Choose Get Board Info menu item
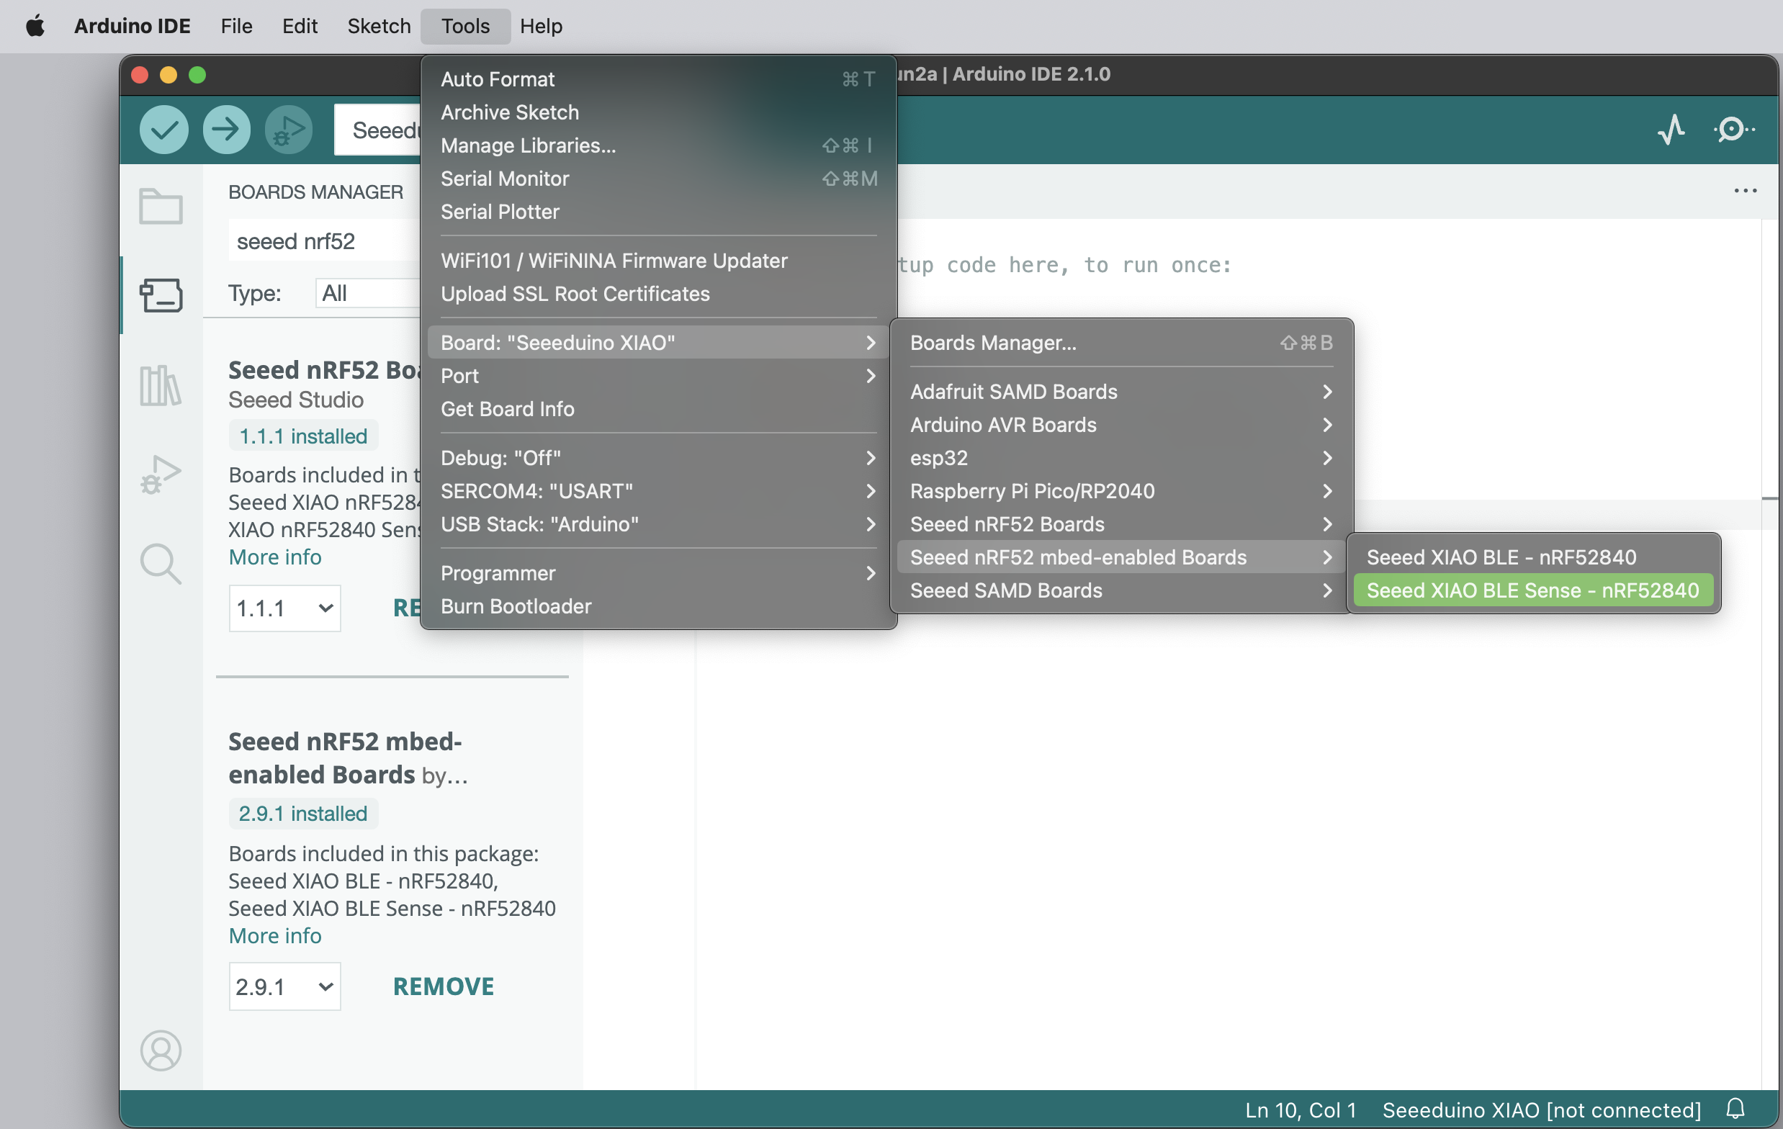Image resolution: width=1783 pixels, height=1129 pixels. [658, 410]
